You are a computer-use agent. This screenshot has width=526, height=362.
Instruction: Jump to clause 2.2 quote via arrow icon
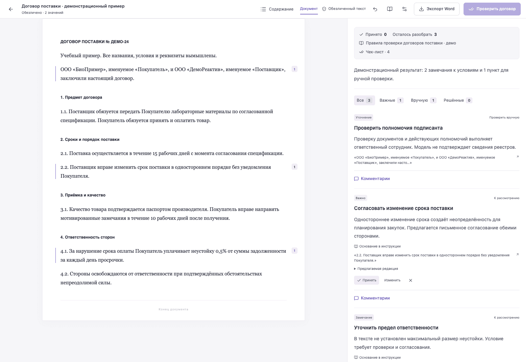point(517,254)
